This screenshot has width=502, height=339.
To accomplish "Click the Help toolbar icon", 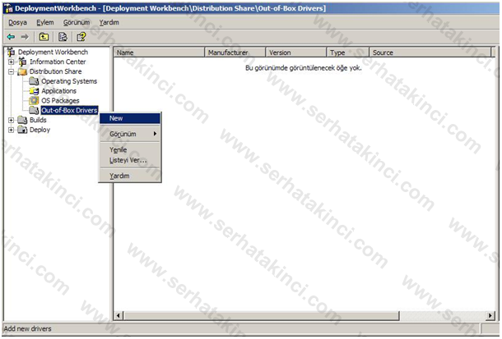I will [81, 36].
